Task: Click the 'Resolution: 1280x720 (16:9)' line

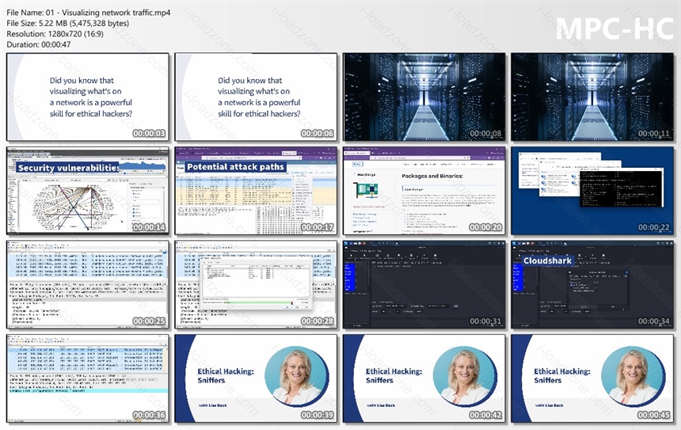Action: click(x=55, y=34)
